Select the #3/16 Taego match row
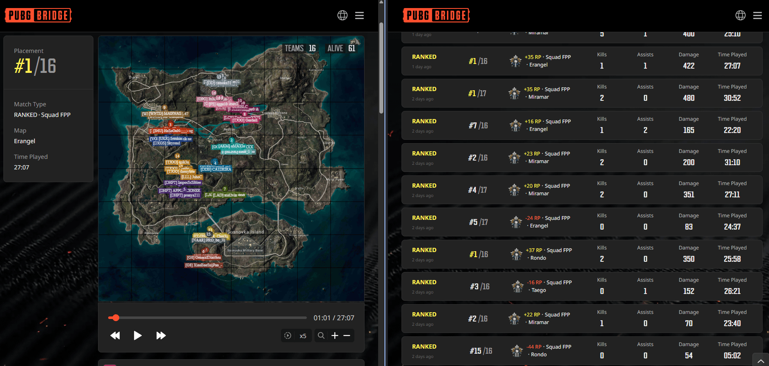The width and height of the screenshot is (769, 366). (x=581, y=286)
